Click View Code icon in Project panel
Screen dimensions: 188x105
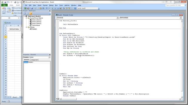coord(25,13)
